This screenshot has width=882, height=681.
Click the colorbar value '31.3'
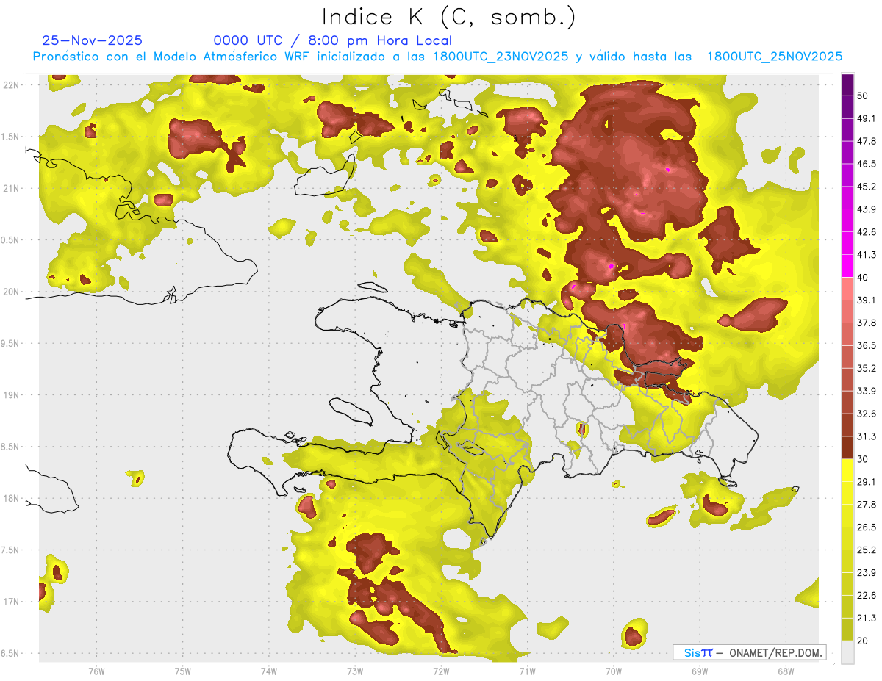click(x=867, y=436)
